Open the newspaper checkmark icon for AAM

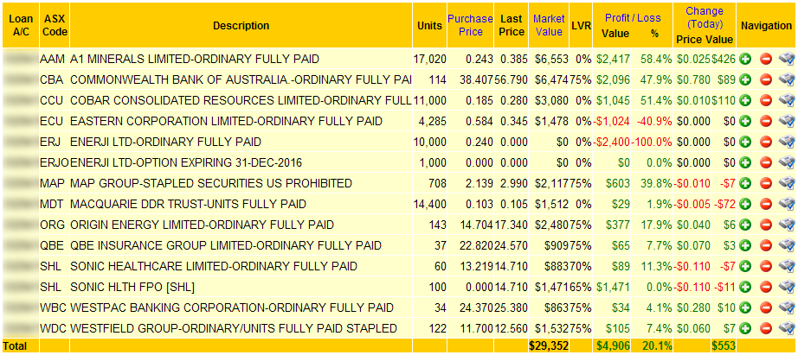786,59
